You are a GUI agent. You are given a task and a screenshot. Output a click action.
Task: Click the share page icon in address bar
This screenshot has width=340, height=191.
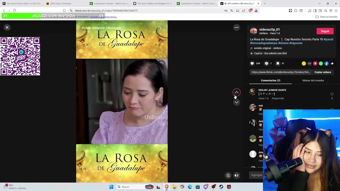click(x=244, y=11)
